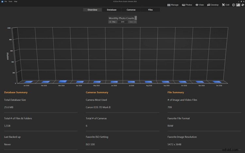Image resolution: width=245 pixels, height=153 pixels.
Task: Open the File menu
Action: click(6, 2)
